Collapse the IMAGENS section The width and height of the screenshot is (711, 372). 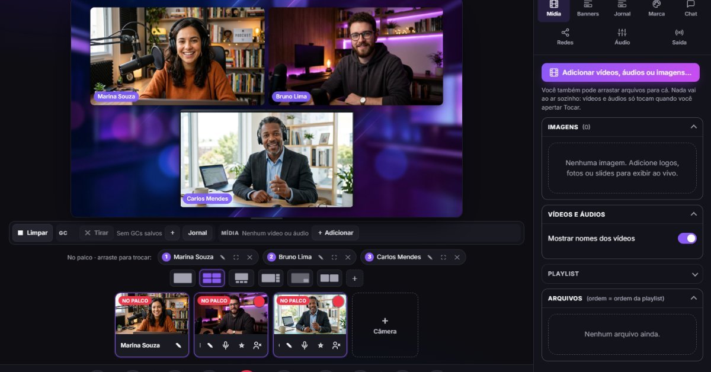coord(693,127)
